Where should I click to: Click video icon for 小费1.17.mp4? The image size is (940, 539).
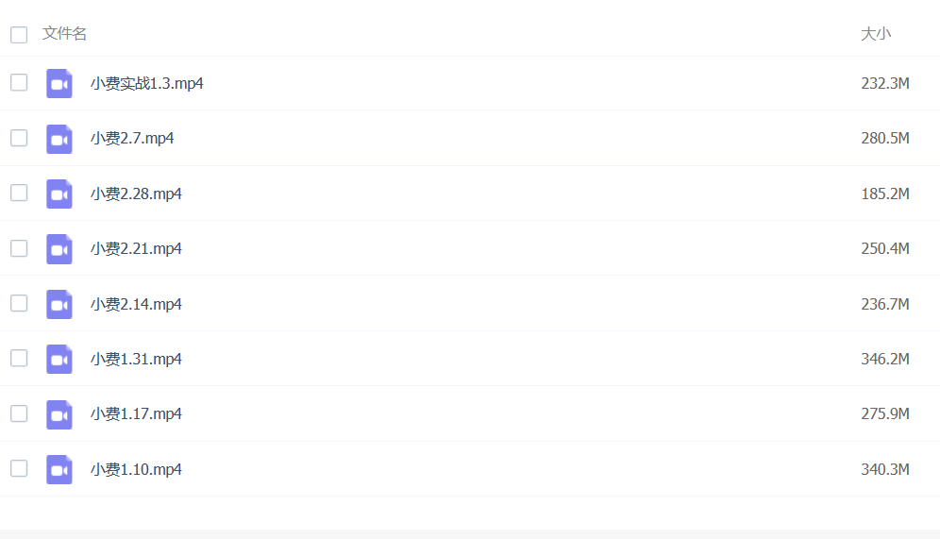59,414
